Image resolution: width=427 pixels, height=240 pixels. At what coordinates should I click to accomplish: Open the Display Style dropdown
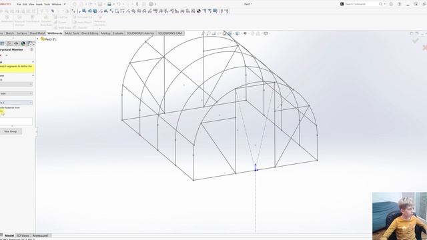click(238, 33)
